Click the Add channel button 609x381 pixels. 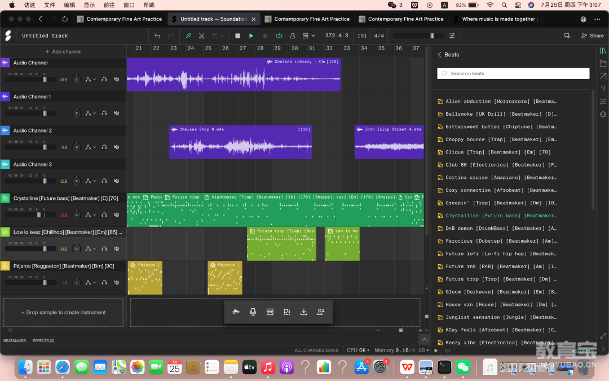coord(63,51)
